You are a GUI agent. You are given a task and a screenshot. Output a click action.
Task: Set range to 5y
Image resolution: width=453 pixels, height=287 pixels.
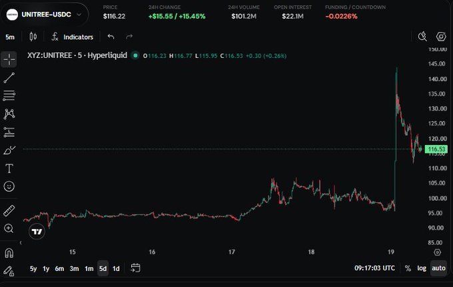(x=33, y=268)
